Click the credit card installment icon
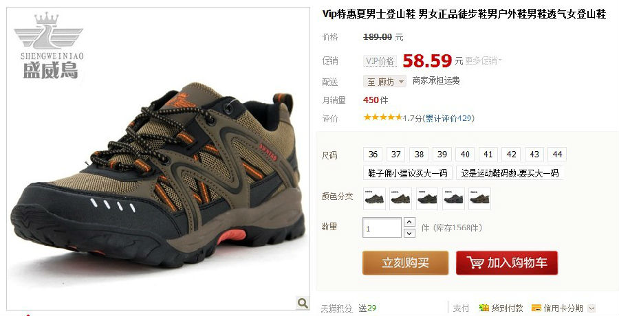 pos(536,308)
